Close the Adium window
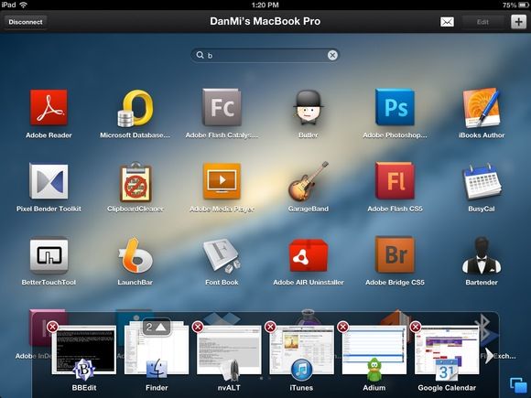 [343, 327]
